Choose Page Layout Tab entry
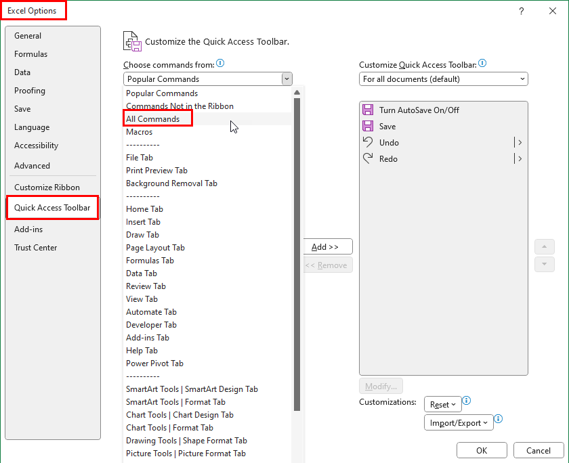The image size is (569, 463). (x=207, y=248)
